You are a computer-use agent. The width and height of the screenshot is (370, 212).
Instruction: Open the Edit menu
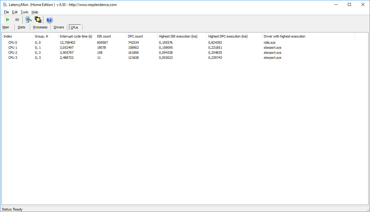[15, 12]
